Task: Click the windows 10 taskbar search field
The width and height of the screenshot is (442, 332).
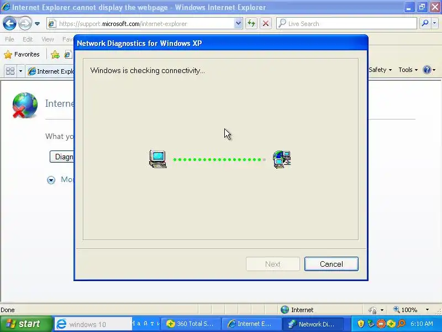Action: pos(93,324)
